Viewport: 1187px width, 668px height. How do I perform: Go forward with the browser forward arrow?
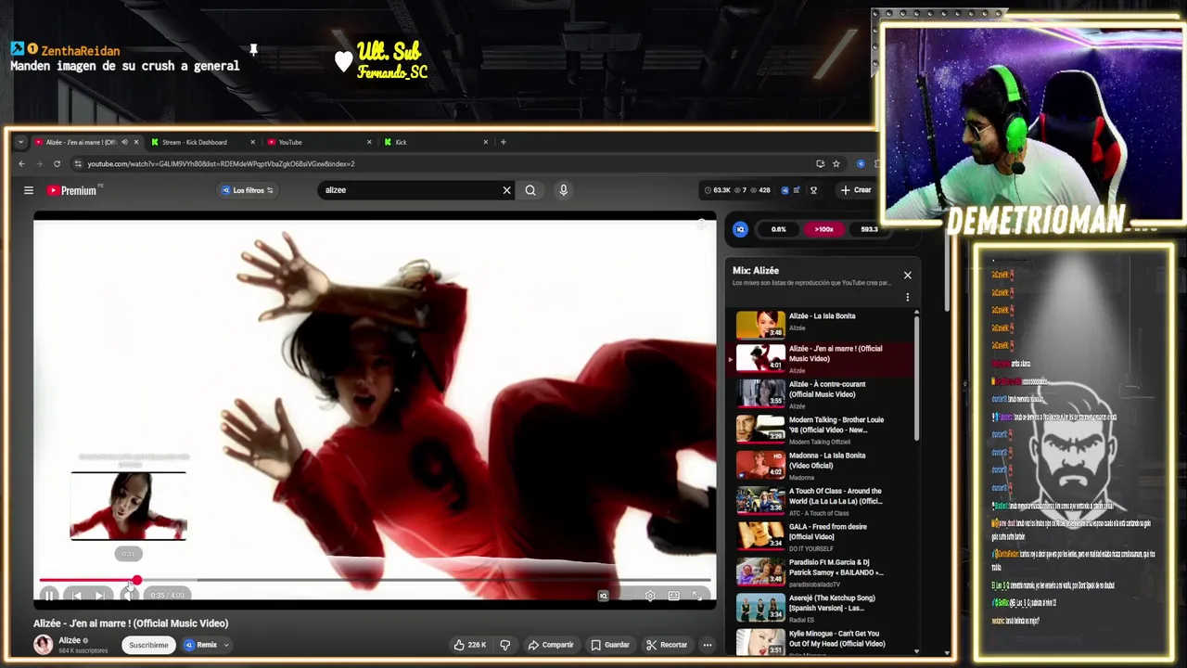tap(40, 164)
